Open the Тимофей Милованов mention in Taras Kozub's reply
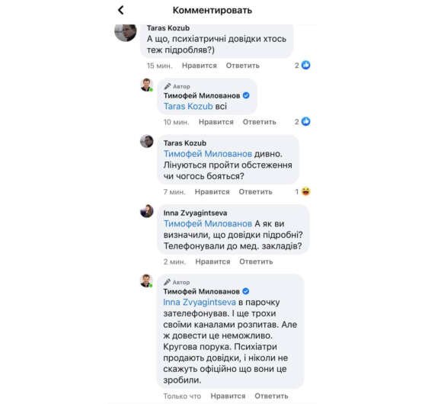Screen dimensions: 425x404 coord(208,154)
